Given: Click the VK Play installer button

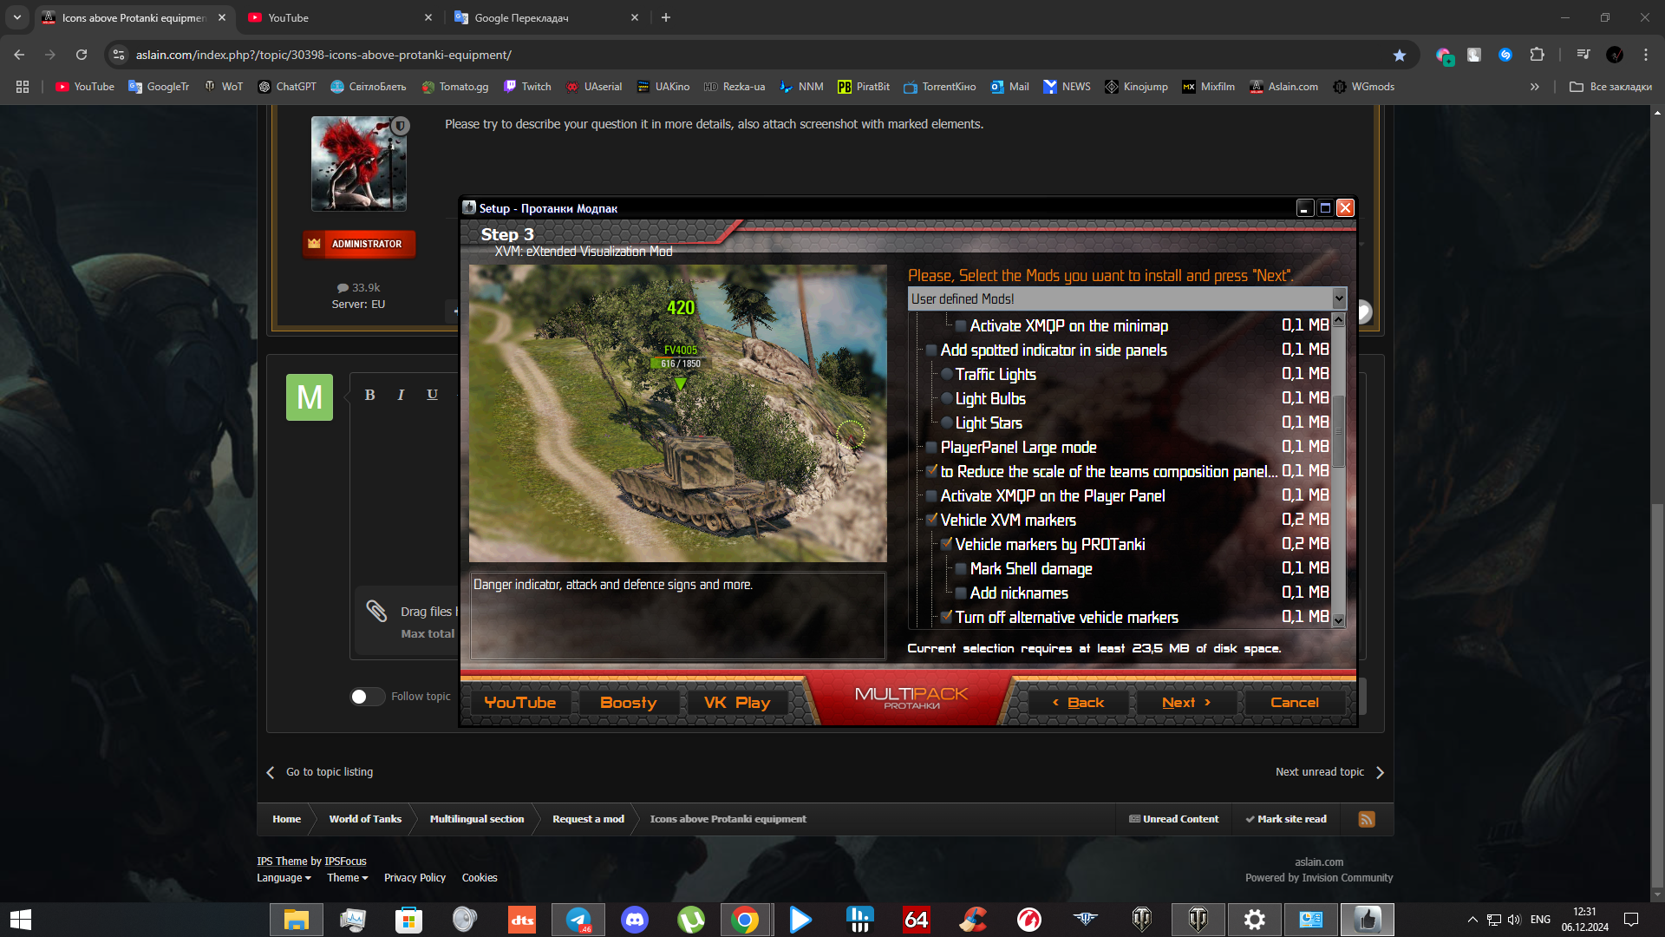Looking at the screenshot, I should coord(737,703).
